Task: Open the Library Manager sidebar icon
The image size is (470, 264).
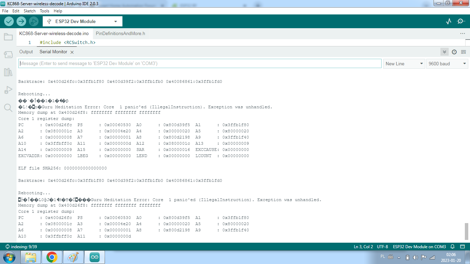Action: click(x=8, y=72)
